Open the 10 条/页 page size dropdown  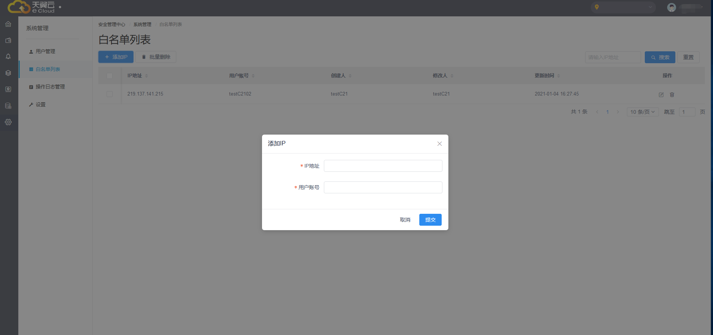(642, 112)
